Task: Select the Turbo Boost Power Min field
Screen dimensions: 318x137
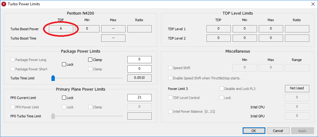Action: [87, 29]
